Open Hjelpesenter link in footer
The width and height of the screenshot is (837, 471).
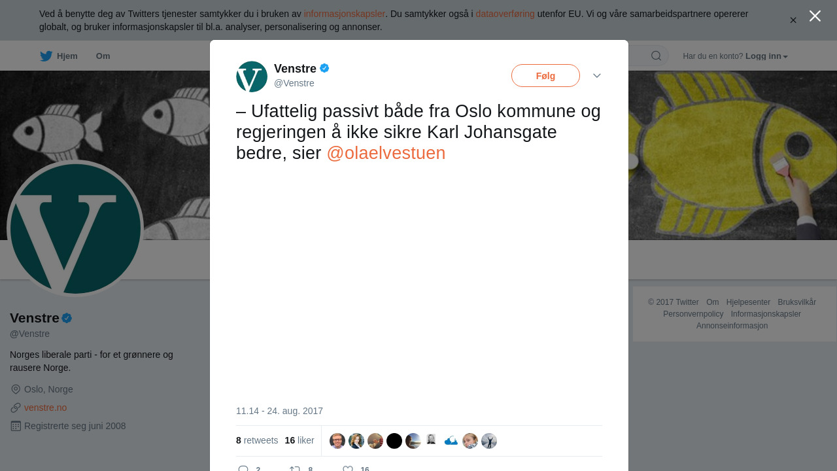click(x=748, y=302)
